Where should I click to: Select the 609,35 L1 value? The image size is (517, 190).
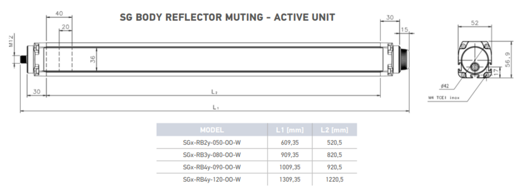290,142
